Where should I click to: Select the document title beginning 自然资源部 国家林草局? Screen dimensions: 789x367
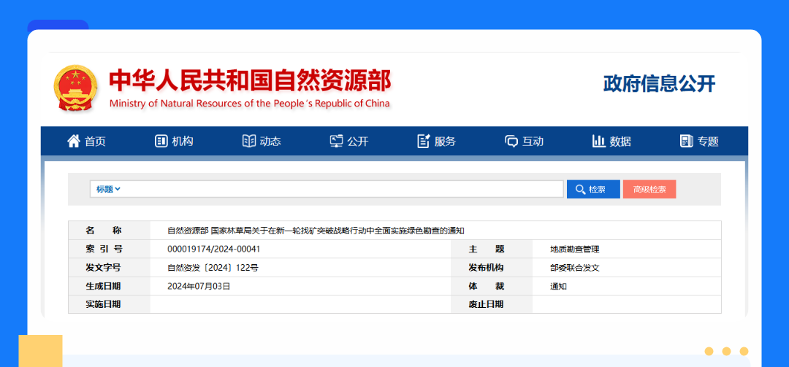pyautogui.click(x=316, y=231)
